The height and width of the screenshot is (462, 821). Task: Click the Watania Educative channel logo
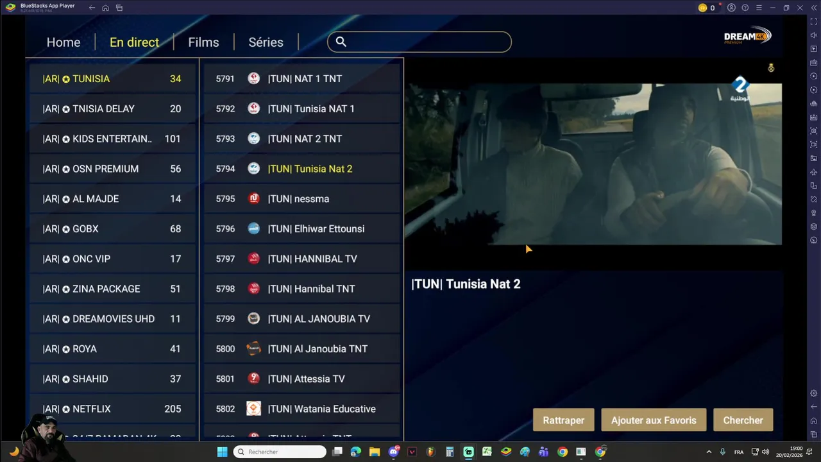(254, 408)
